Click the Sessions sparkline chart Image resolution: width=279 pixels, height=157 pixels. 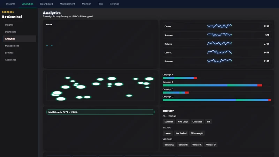[x=220, y=35]
